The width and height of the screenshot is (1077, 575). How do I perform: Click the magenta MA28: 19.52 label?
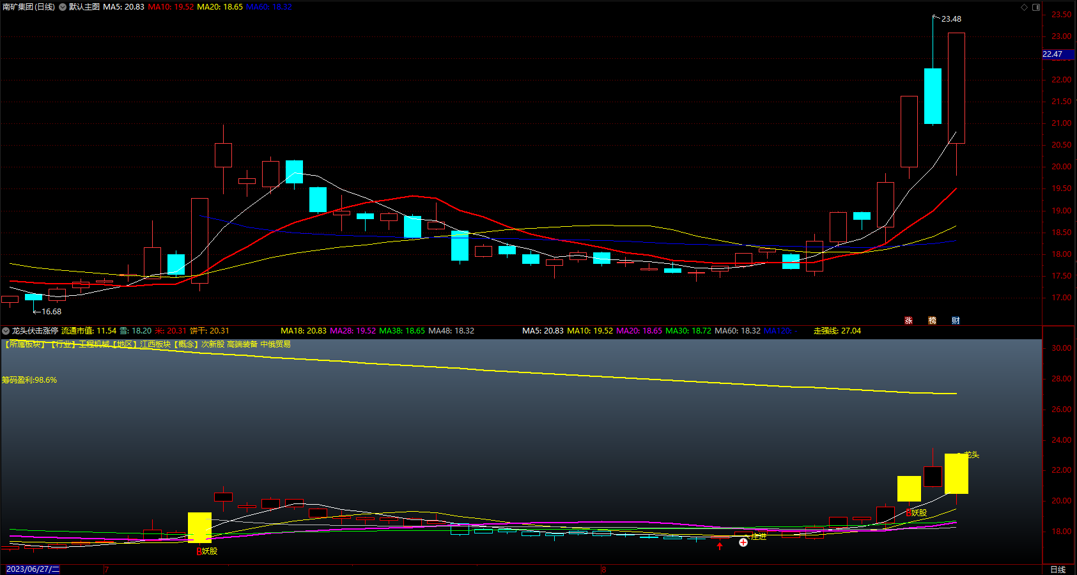point(353,331)
